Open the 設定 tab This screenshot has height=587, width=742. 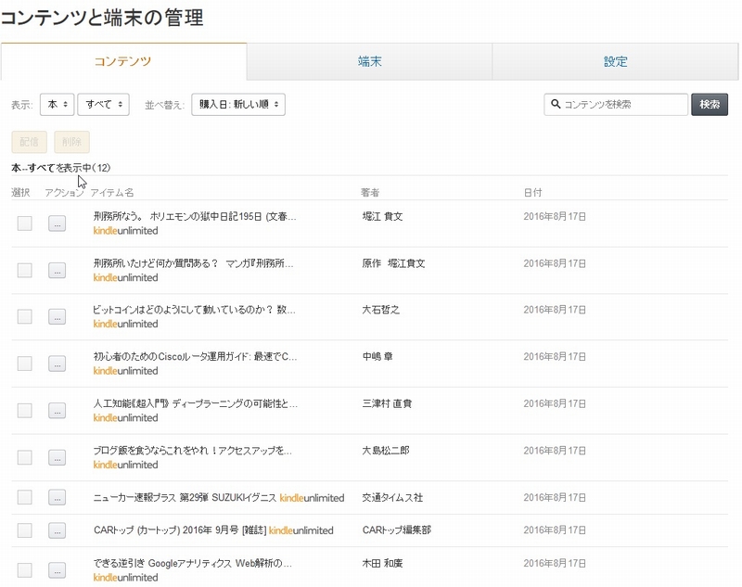[x=615, y=61]
